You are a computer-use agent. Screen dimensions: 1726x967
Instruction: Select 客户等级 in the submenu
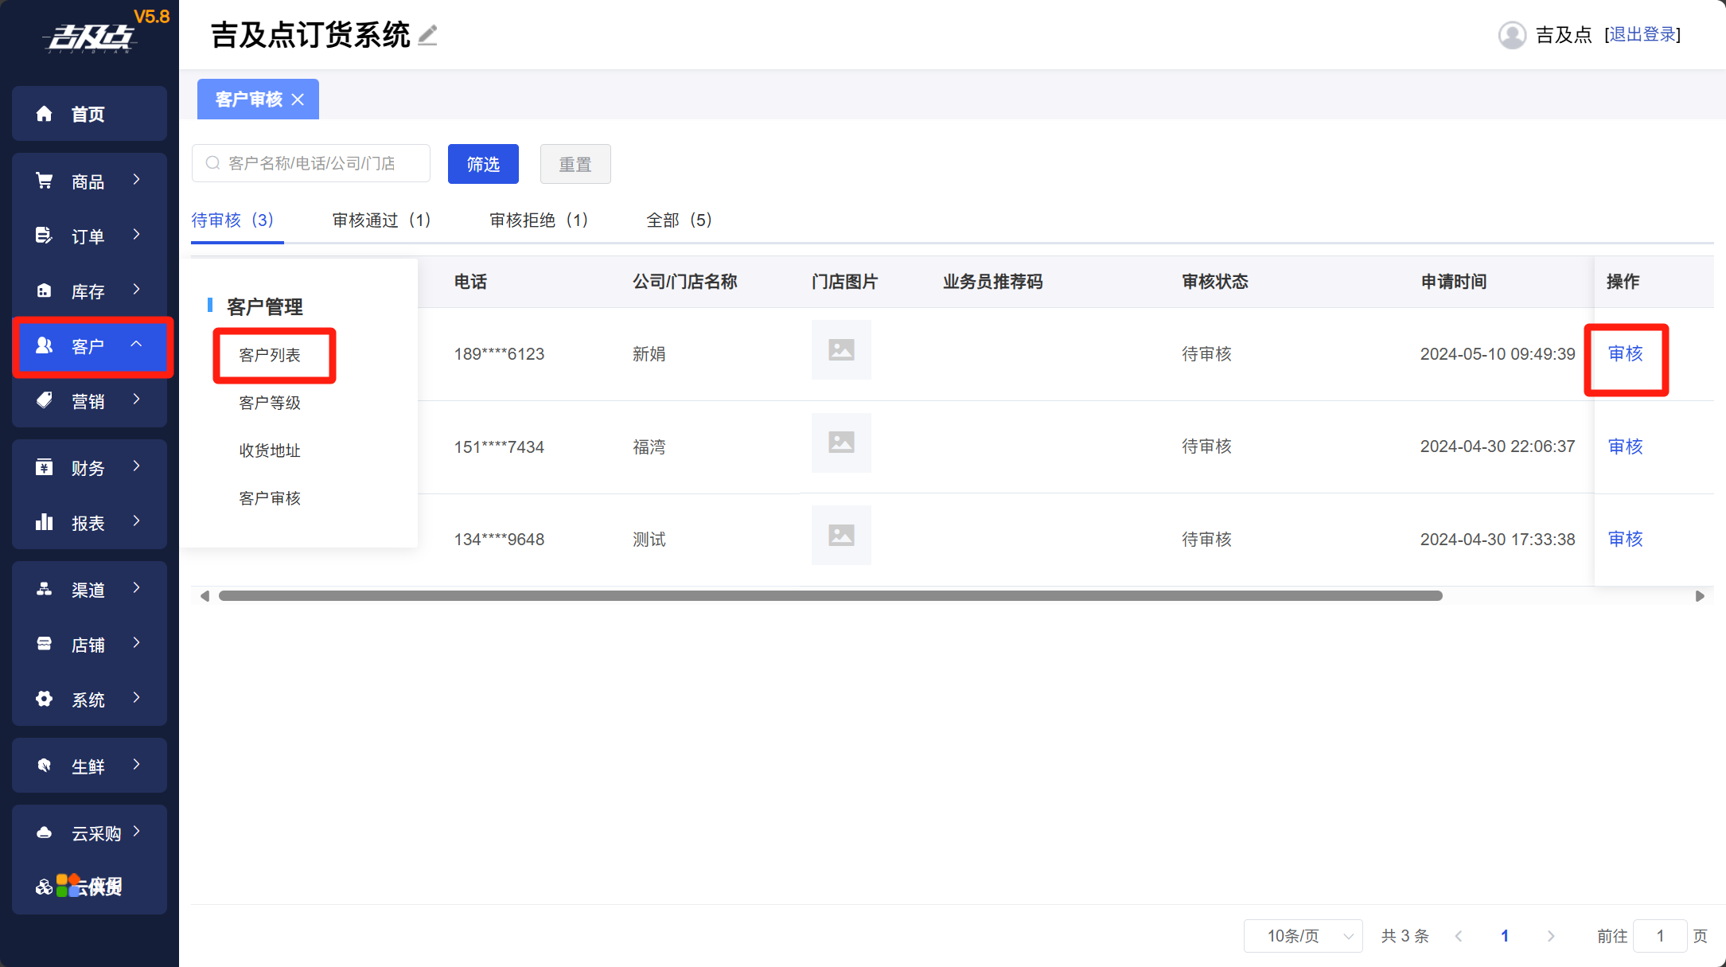point(270,403)
